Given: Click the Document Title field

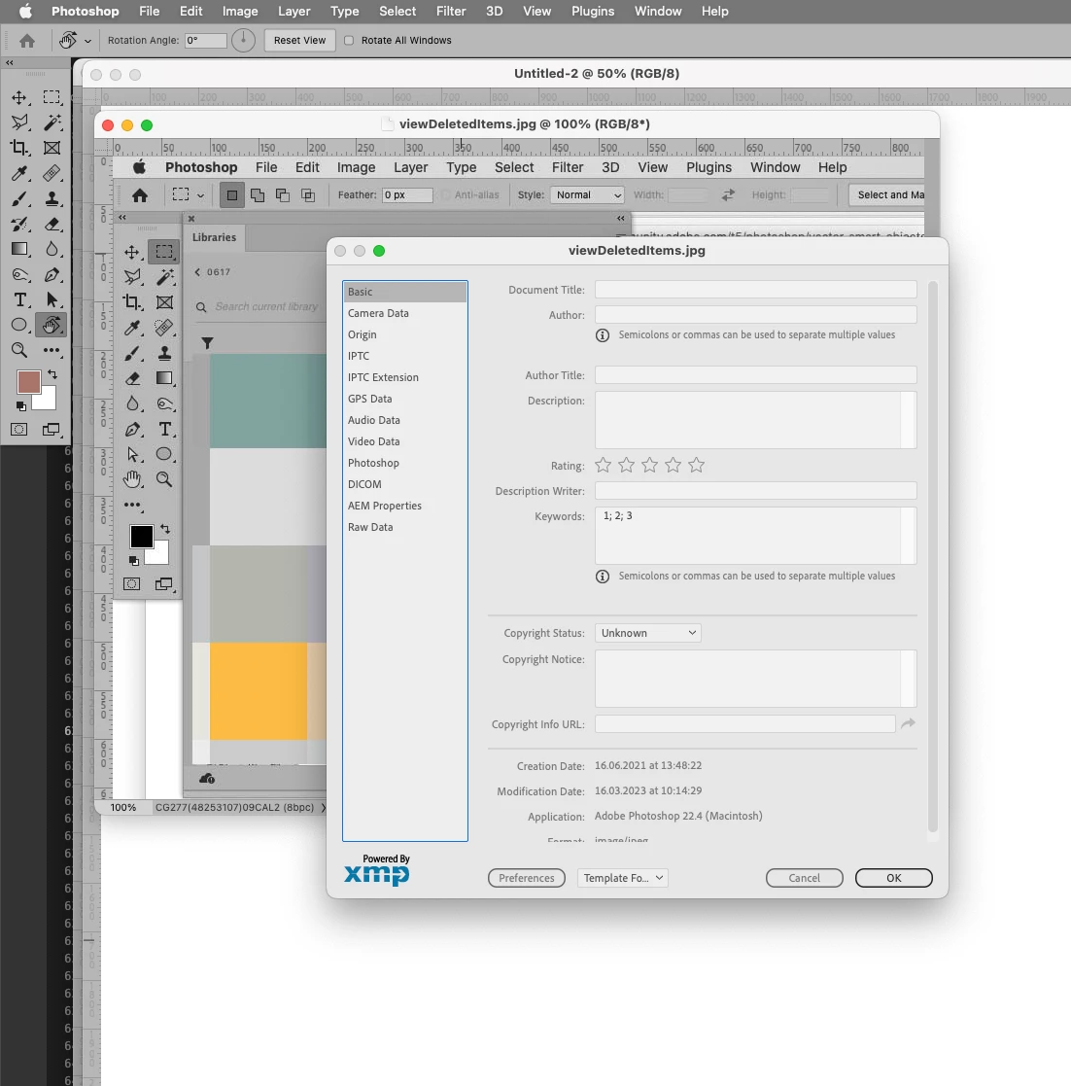Looking at the screenshot, I should pyautogui.click(x=756, y=290).
